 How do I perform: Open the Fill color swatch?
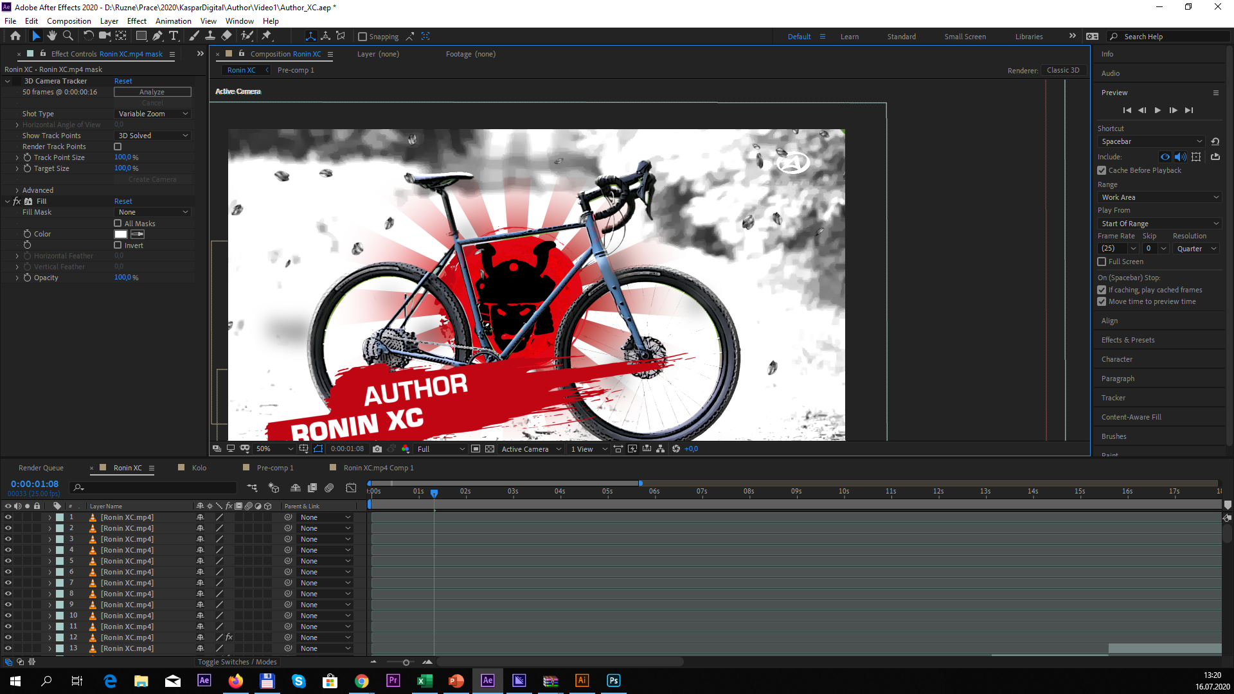pyautogui.click(x=121, y=235)
